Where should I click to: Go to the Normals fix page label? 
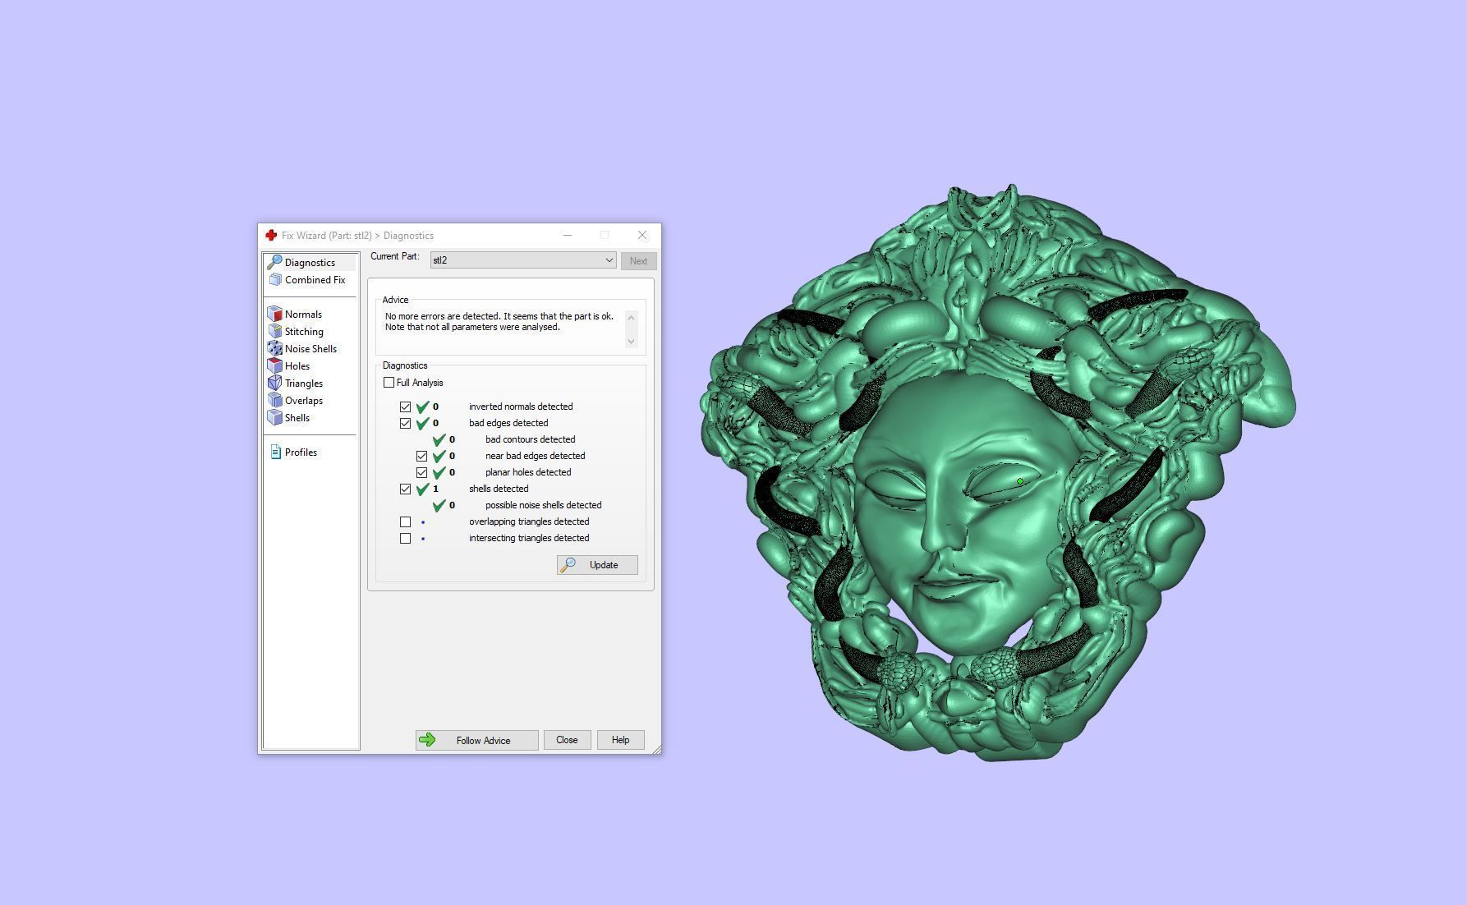pyautogui.click(x=303, y=315)
